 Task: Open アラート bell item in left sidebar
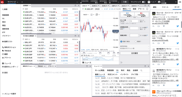[x=6, y=58]
